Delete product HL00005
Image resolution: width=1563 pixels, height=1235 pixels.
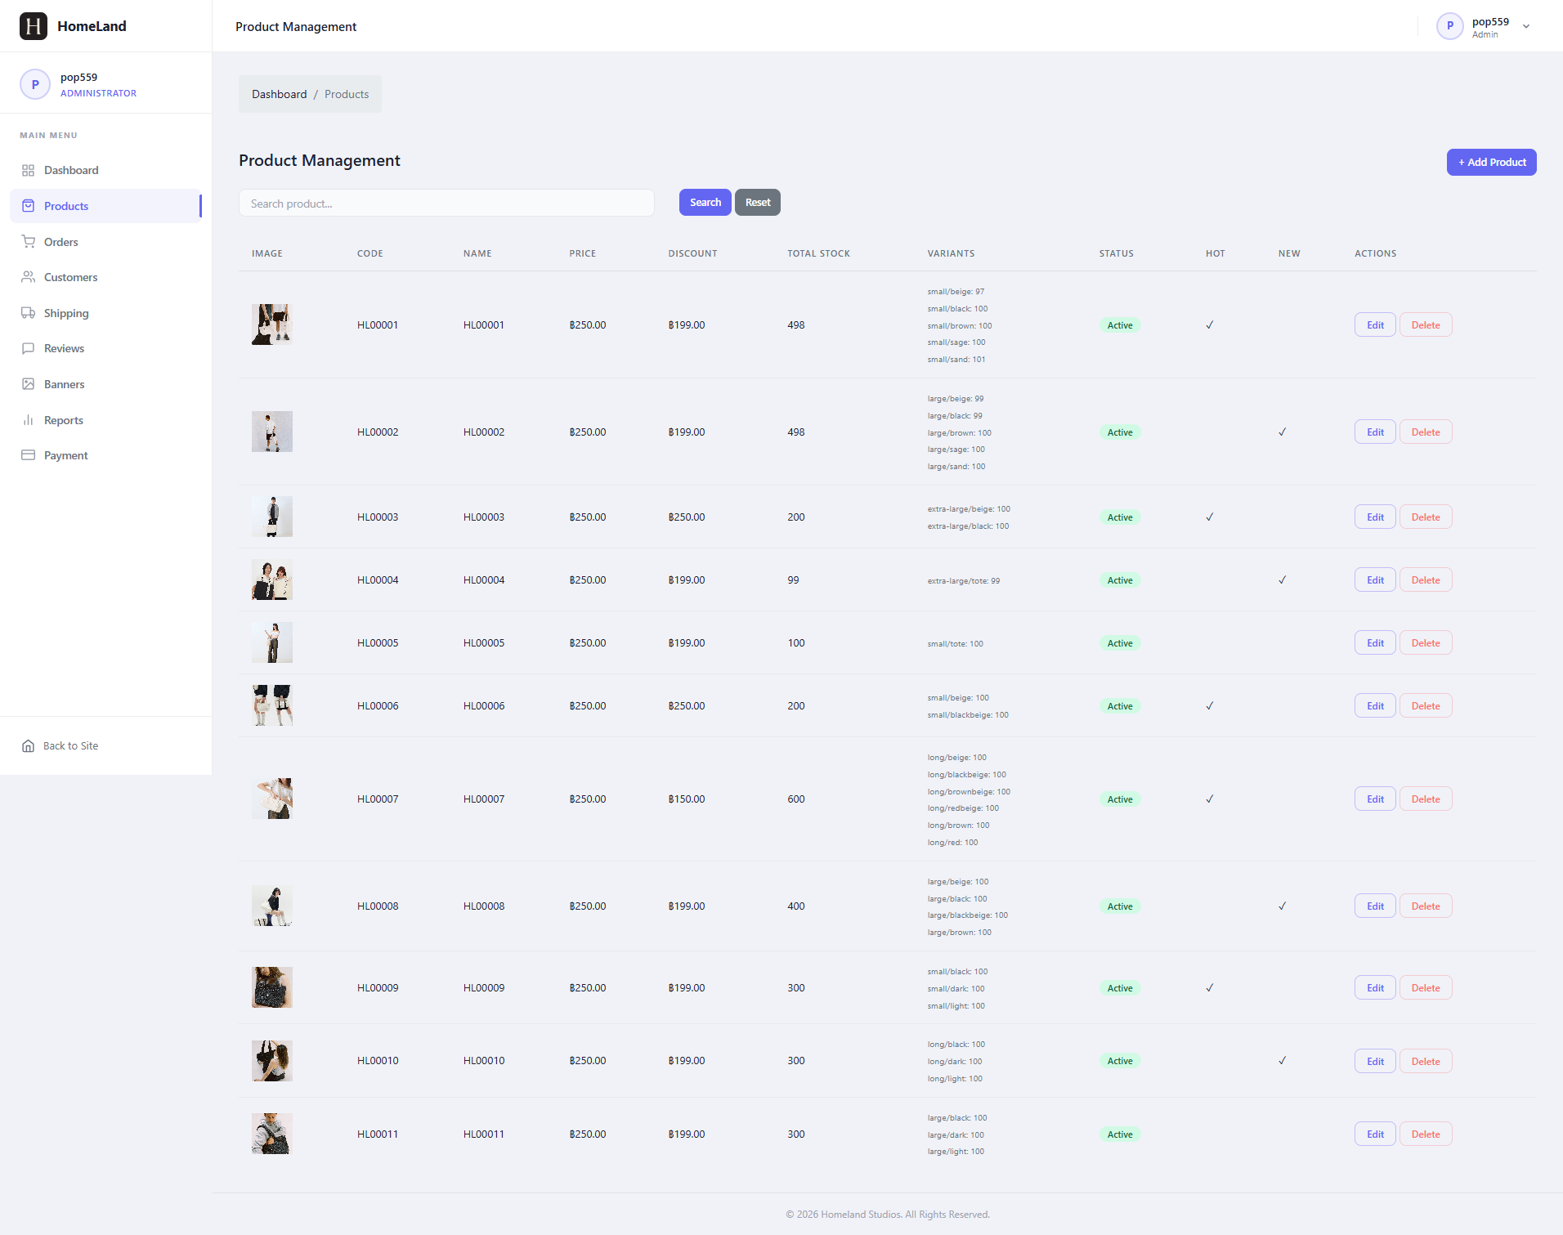pos(1426,642)
